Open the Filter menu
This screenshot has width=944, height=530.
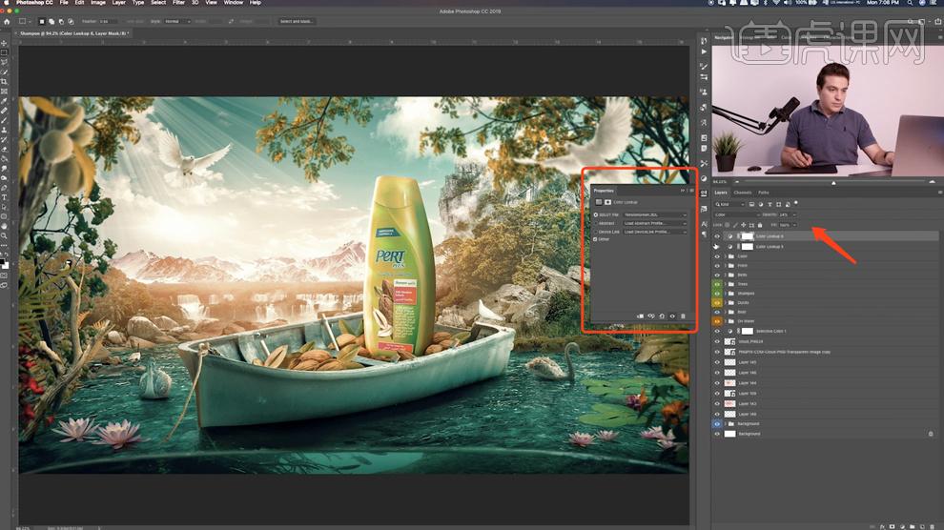click(x=179, y=3)
